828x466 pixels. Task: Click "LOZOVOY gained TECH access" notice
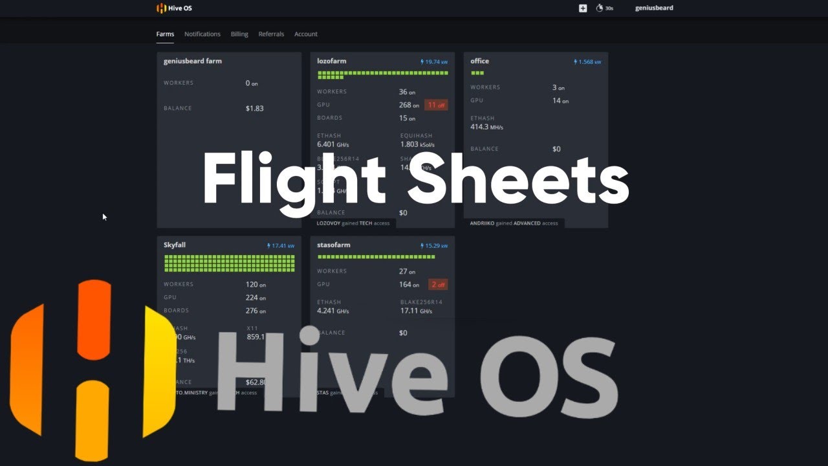point(353,223)
